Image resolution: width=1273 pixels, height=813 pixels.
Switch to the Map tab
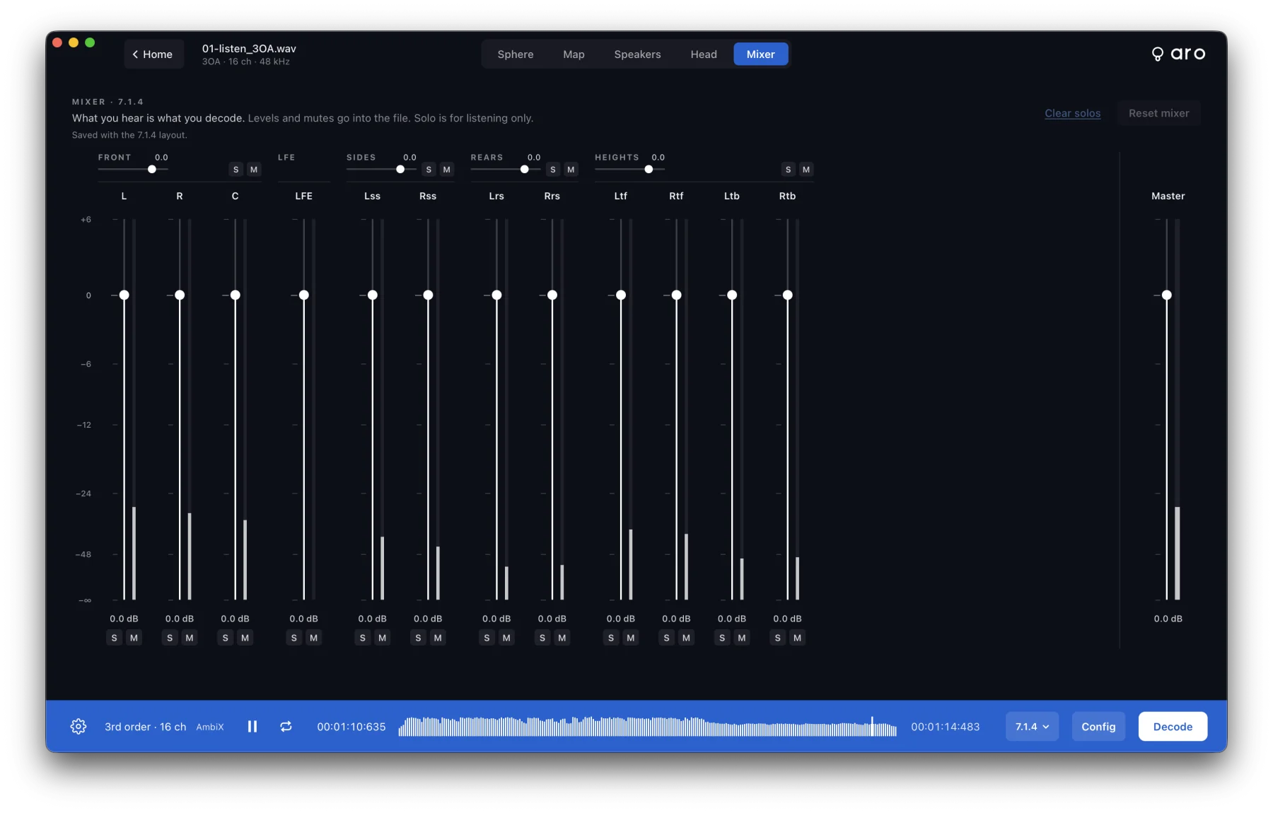pyautogui.click(x=574, y=54)
